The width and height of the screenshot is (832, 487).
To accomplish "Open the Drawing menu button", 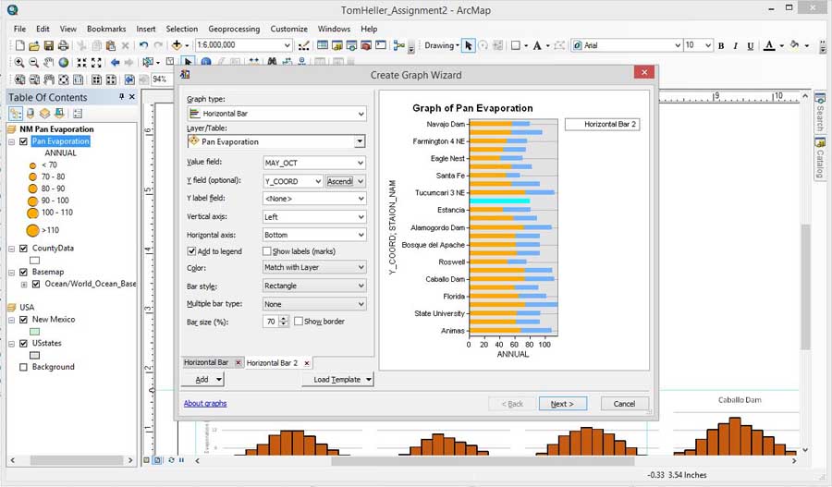I will (442, 45).
